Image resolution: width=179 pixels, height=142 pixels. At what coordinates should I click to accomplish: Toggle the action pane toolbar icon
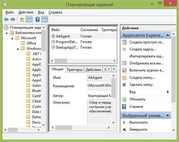[x=45, y=20]
